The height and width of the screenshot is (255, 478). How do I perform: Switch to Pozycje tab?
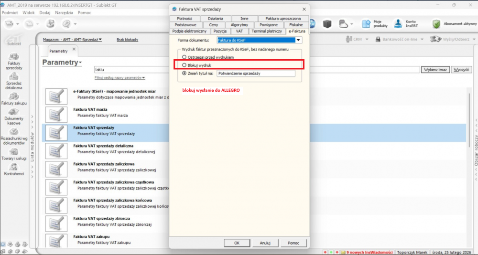coord(220,31)
